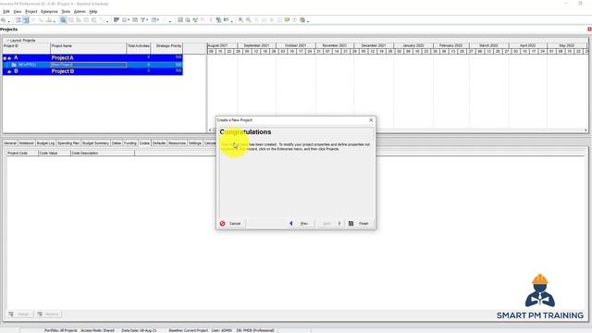Image resolution: width=592 pixels, height=333 pixels.
Task: Click the blue left arrow beside Prev
Action: (x=291, y=224)
